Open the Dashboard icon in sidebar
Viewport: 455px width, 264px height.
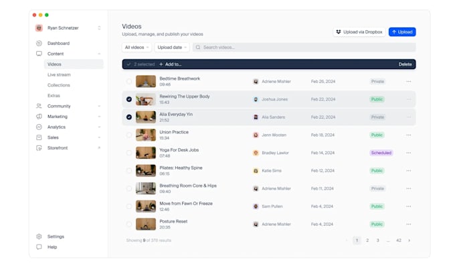click(x=39, y=44)
